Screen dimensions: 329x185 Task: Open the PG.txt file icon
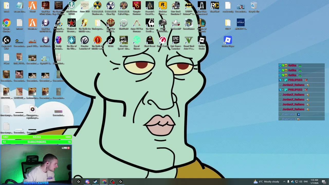6,59
